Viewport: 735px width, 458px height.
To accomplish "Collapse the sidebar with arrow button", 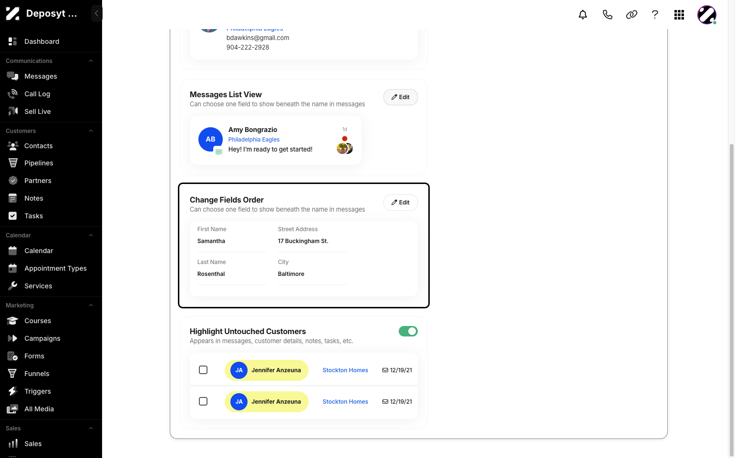I will coord(96,13).
